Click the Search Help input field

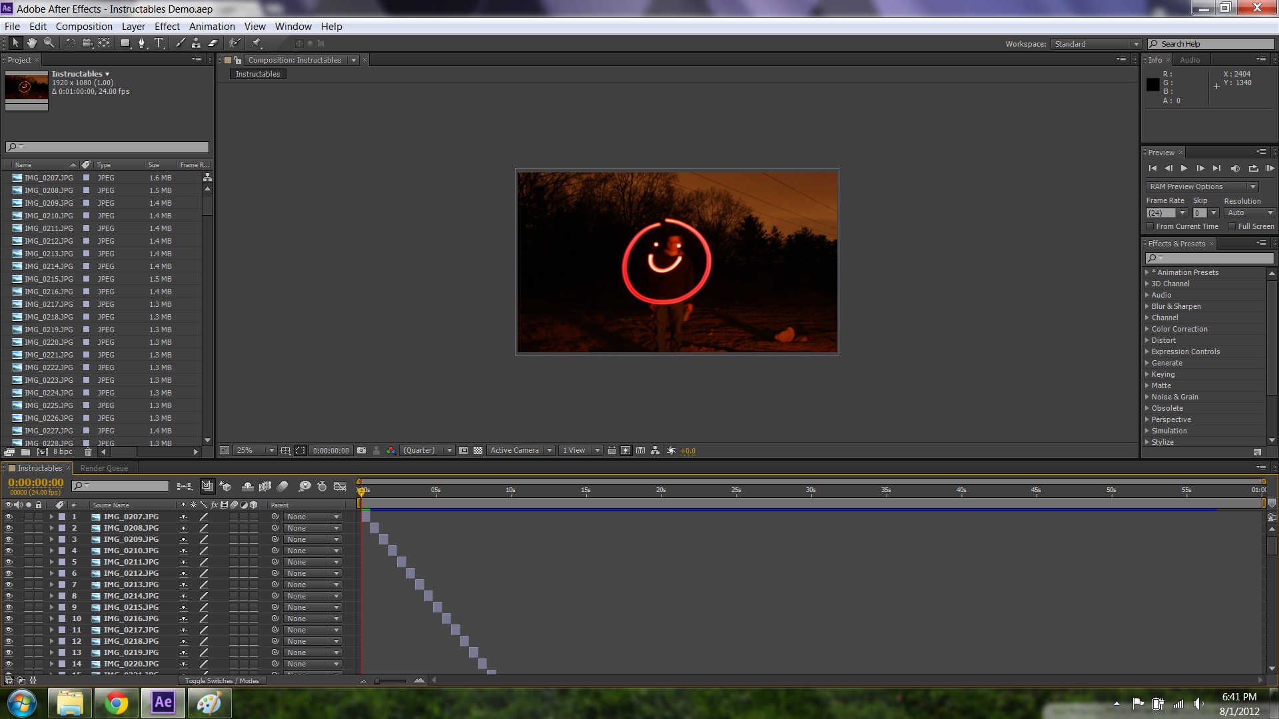[x=1210, y=44]
